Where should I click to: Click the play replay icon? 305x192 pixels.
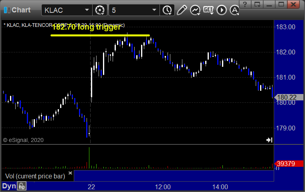click(222, 10)
